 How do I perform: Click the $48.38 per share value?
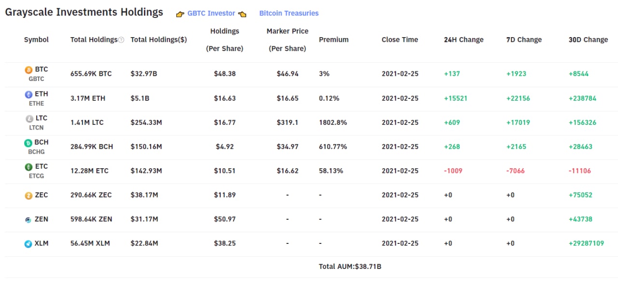pyautogui.click(x=225, y=74)
